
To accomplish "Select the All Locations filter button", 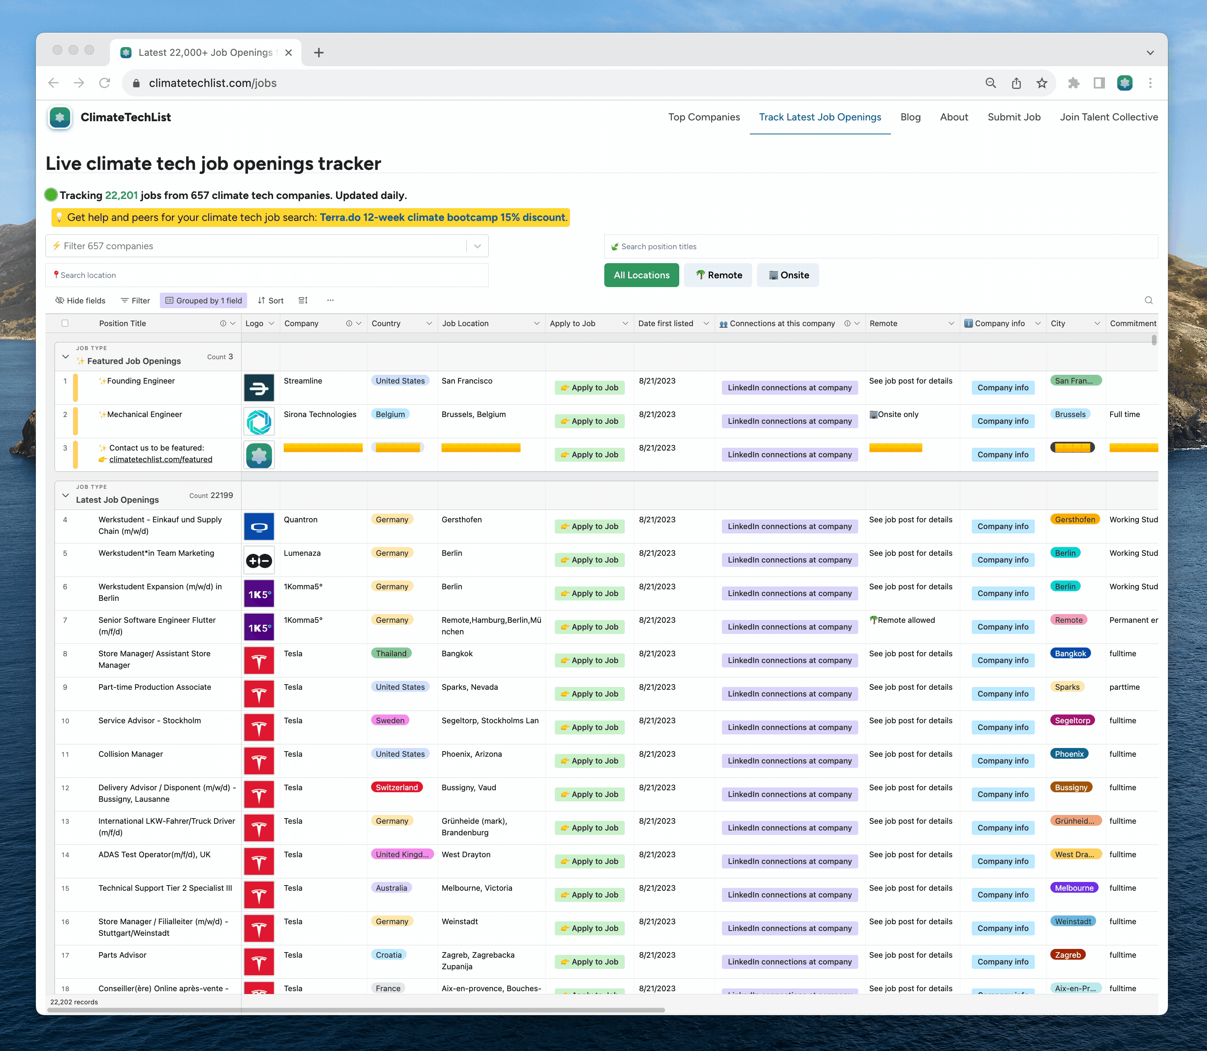I will [x=641, y=275].
